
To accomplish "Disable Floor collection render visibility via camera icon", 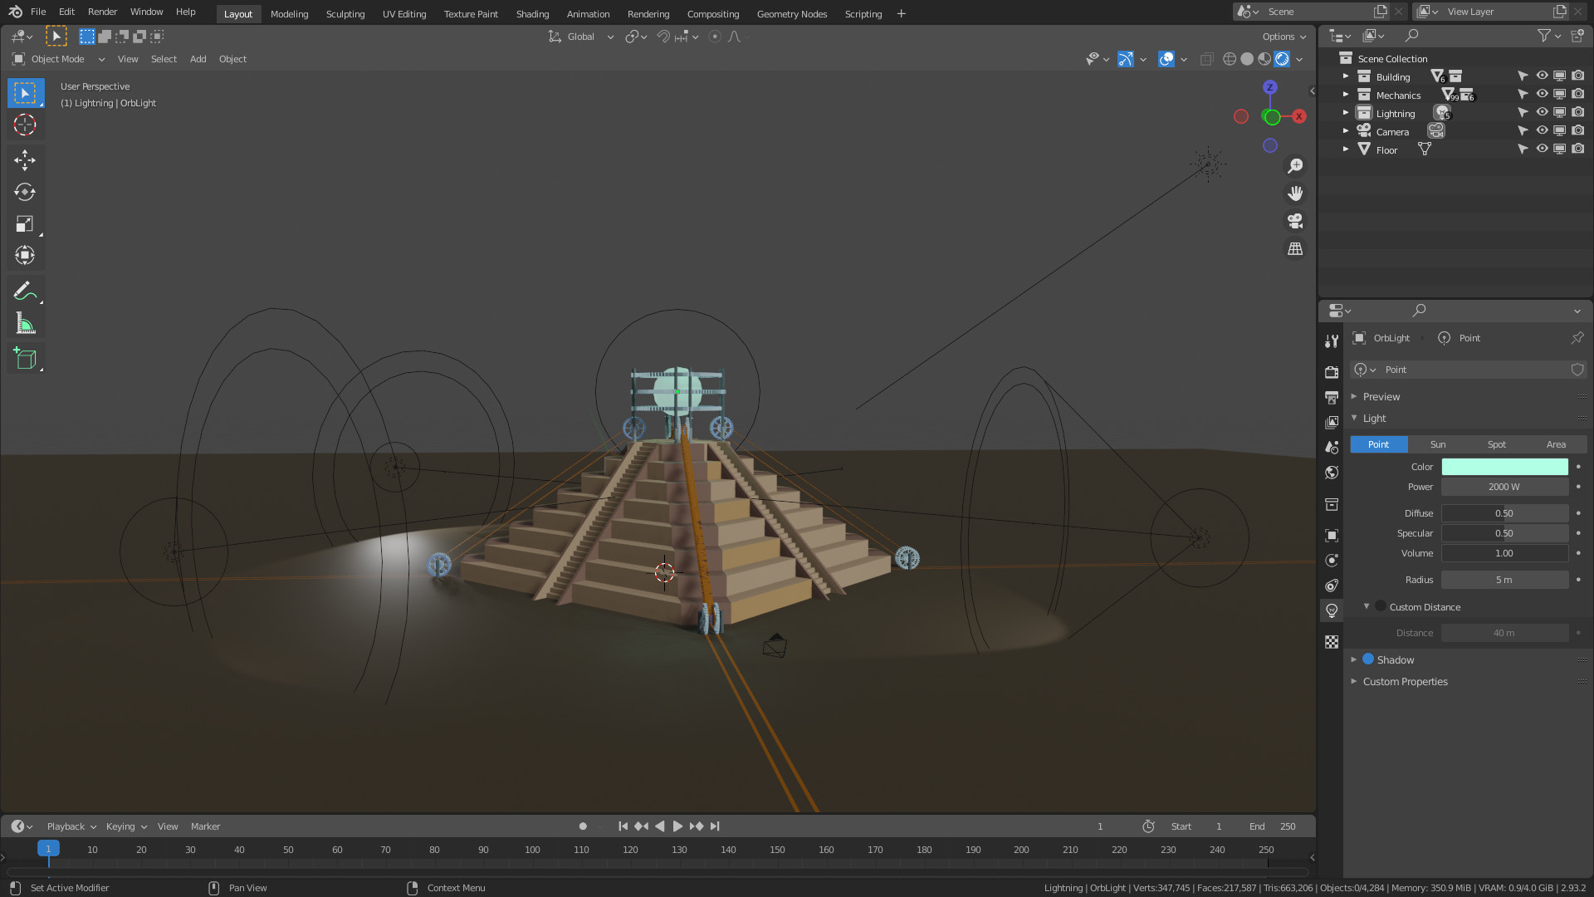I will tap(1578, 149).
